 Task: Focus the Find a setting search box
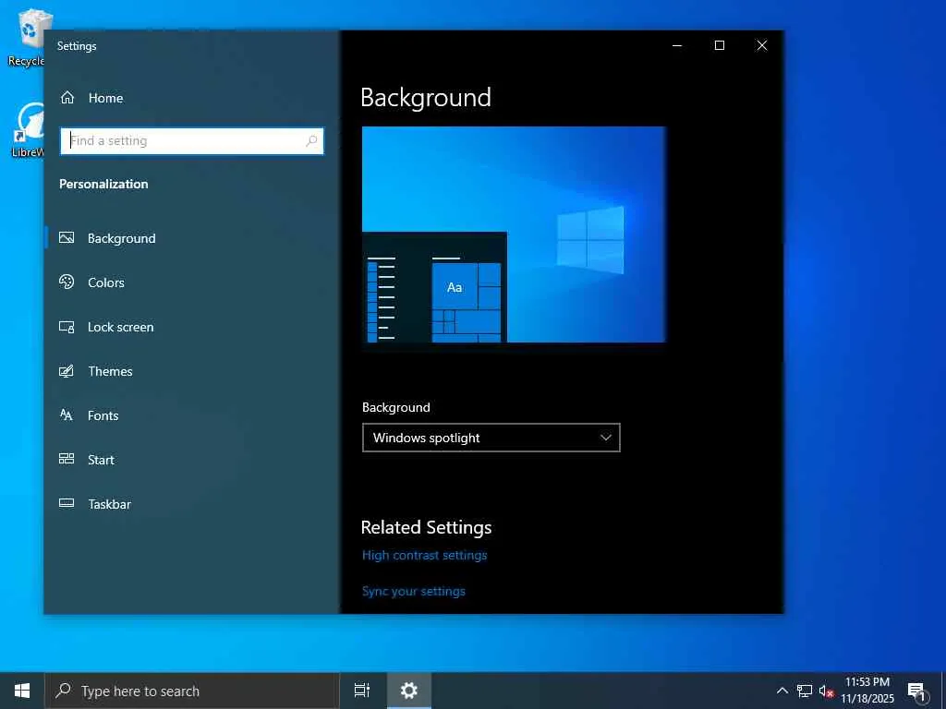pos(192,141)
